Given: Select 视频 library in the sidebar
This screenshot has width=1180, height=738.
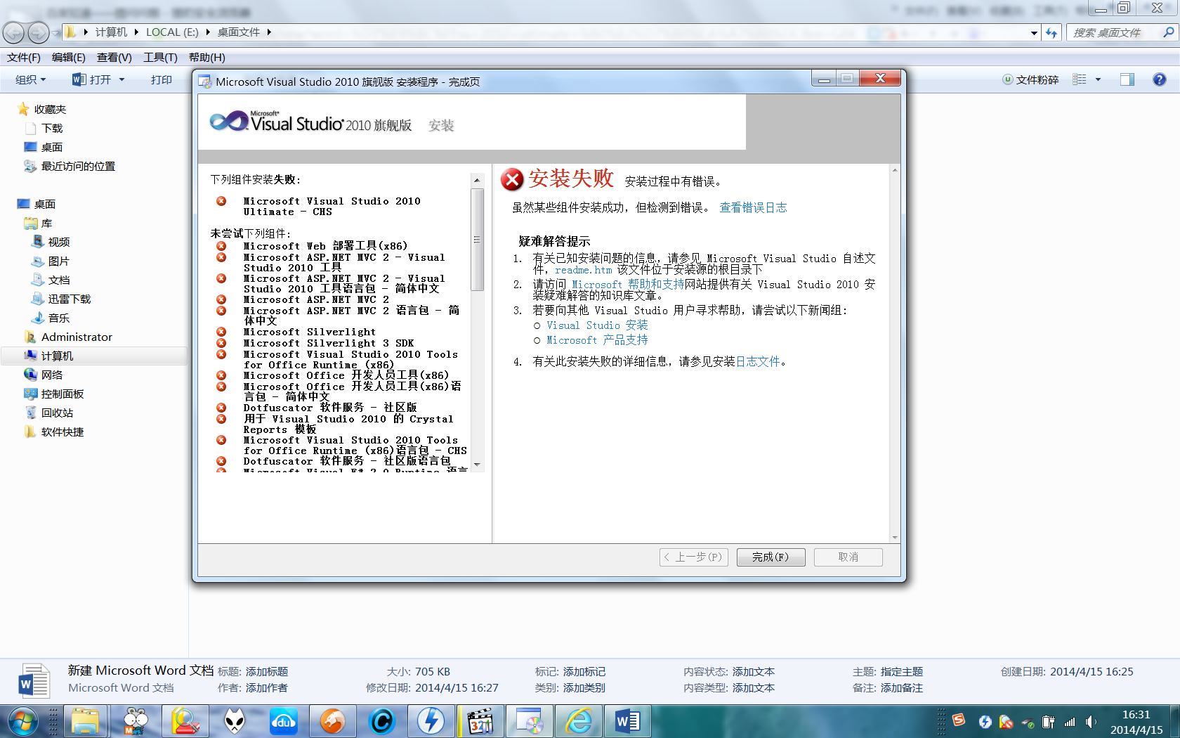Looking at the screenshot, I should pos(59,242).
